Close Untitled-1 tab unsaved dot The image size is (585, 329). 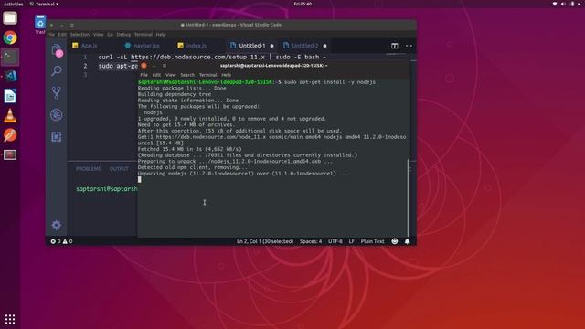click(x=272, y=46)
